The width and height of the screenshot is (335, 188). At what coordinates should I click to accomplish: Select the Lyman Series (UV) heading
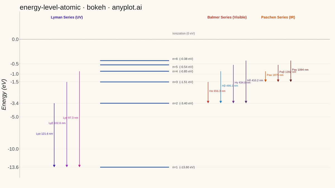[x=67, y=17]
